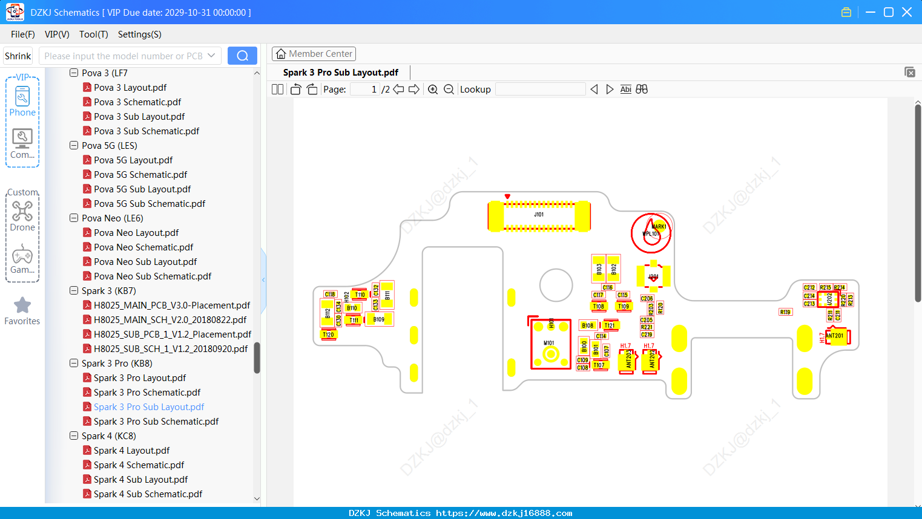Open Member Center

click(x=314, y=54)
